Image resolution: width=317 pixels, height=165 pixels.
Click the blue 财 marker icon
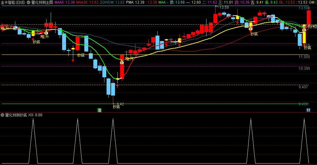click(x=308, y=110)
